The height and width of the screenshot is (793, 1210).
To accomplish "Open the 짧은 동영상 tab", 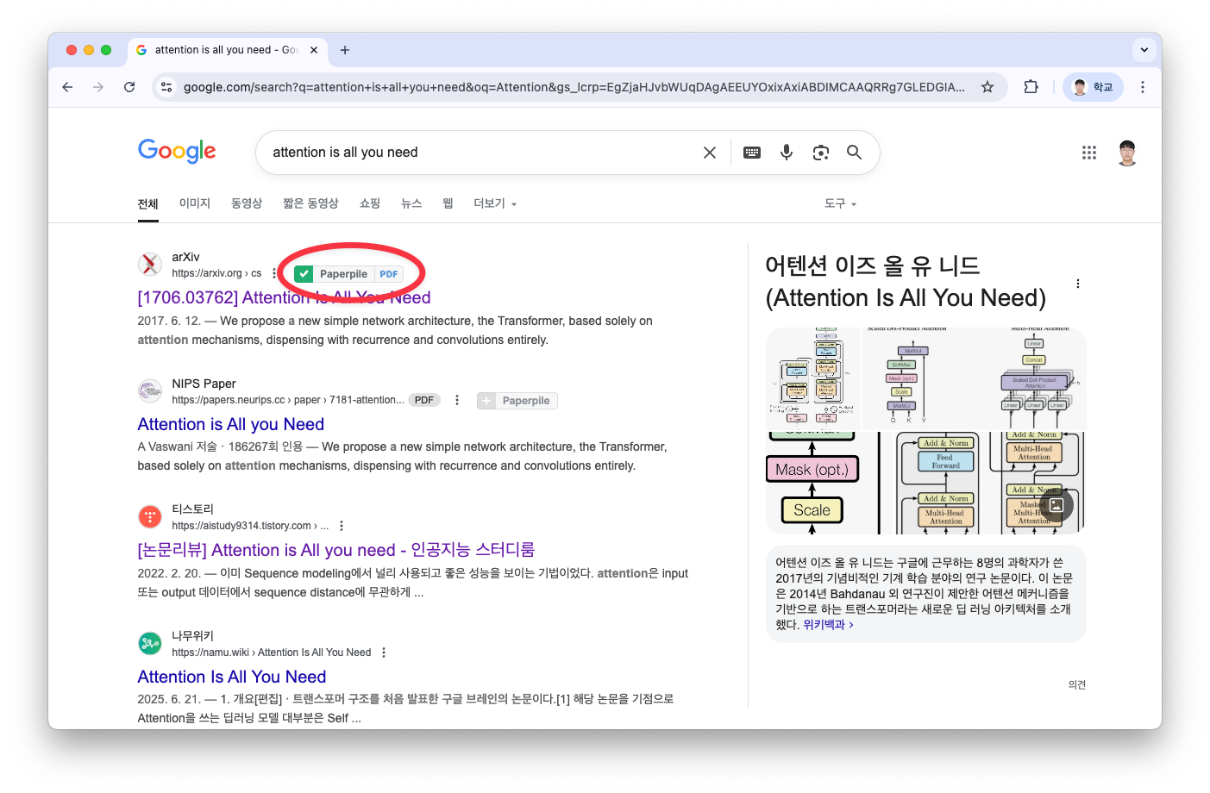I will point(310,203).
